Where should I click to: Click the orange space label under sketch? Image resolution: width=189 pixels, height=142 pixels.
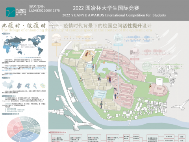tap(56, 45)
